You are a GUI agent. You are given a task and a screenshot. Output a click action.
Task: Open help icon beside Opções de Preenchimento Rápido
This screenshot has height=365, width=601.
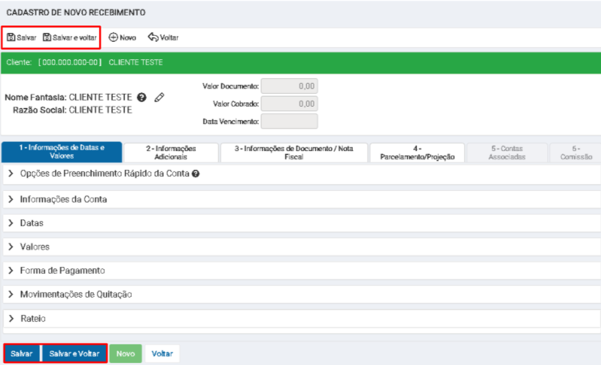tap(195, 173)
